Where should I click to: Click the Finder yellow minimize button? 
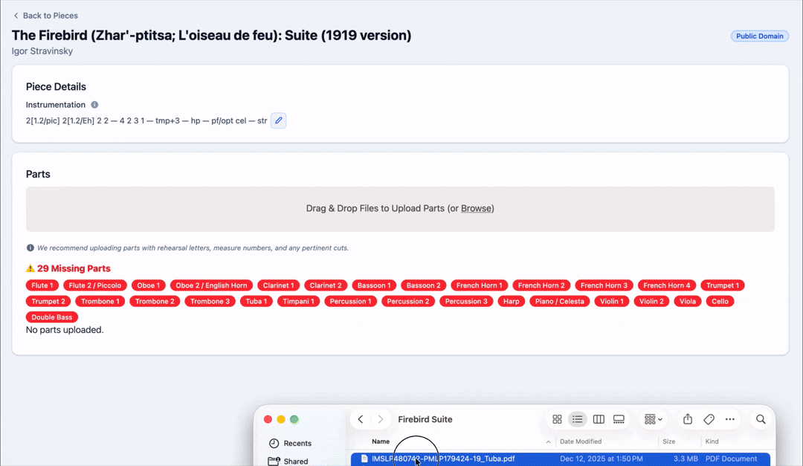click(280, 419)
